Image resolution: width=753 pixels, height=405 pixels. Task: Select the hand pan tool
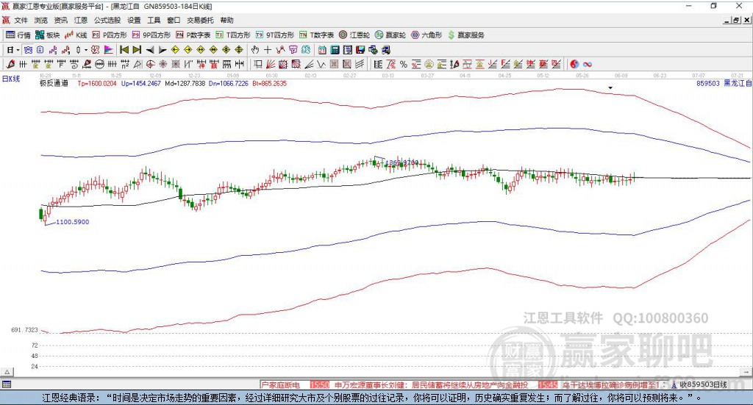coord(255,50)
